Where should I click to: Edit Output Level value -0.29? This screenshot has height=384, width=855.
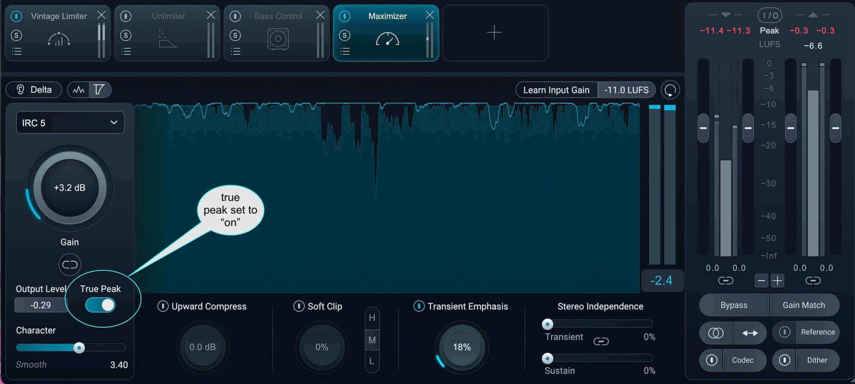(x=40, y=305)
